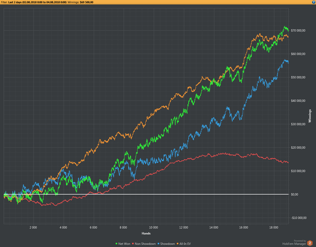Image resolution: width=316 pixels, height=247 pixels.
Task: Click the Hold'em Manager 2 logo icon
Action: point(310,243)
